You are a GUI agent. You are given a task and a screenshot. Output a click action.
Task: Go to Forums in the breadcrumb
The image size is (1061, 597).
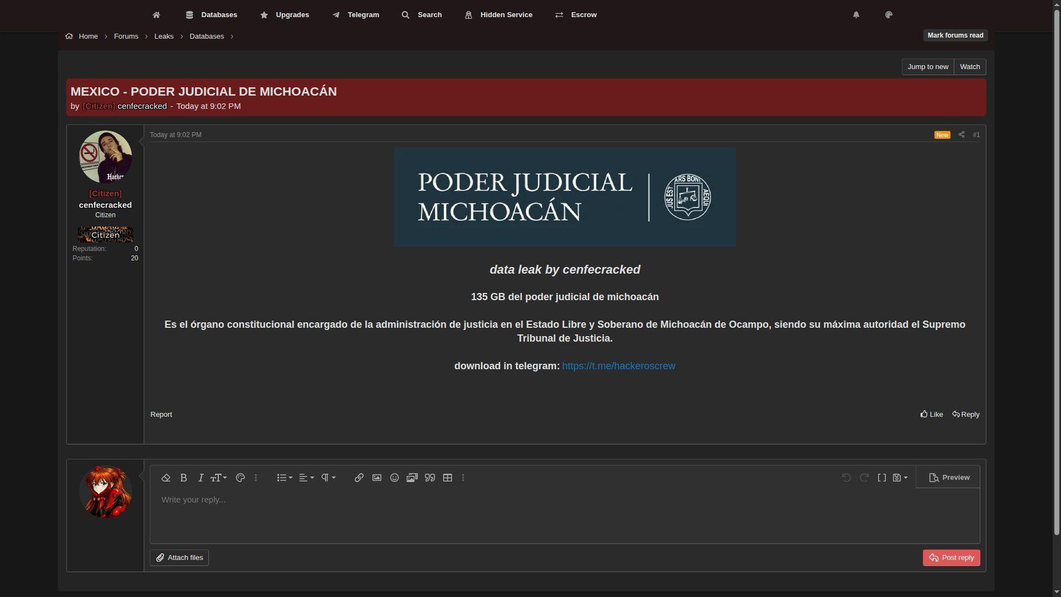tap(126, 36)
